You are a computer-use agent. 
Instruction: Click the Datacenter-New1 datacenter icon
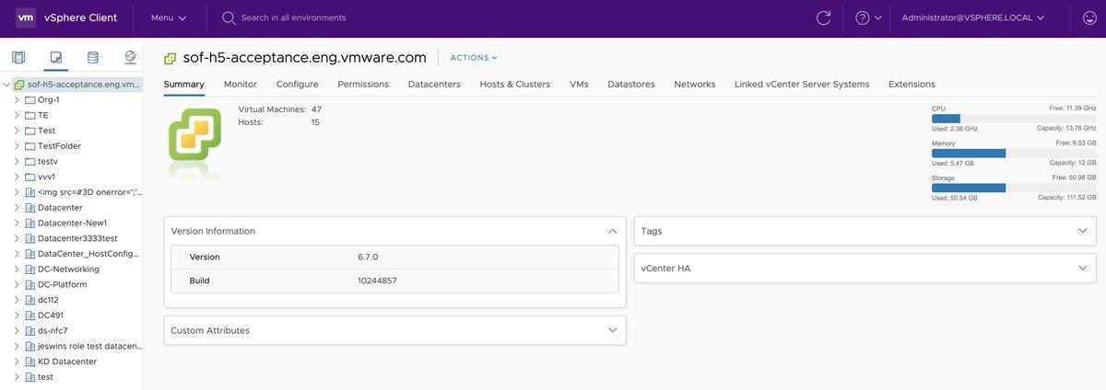(30, 223)
